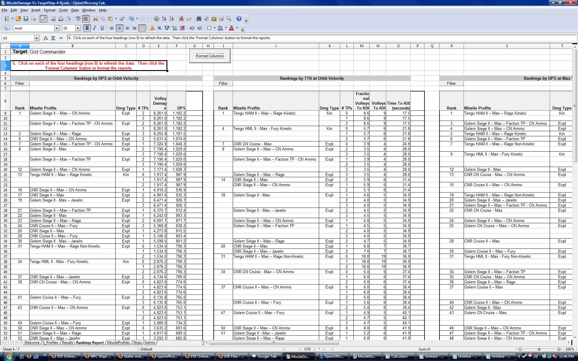Click the Save document icon
The height and width of the screenshot is (361, 578).
pyautogui.click(x=26, y=19)
